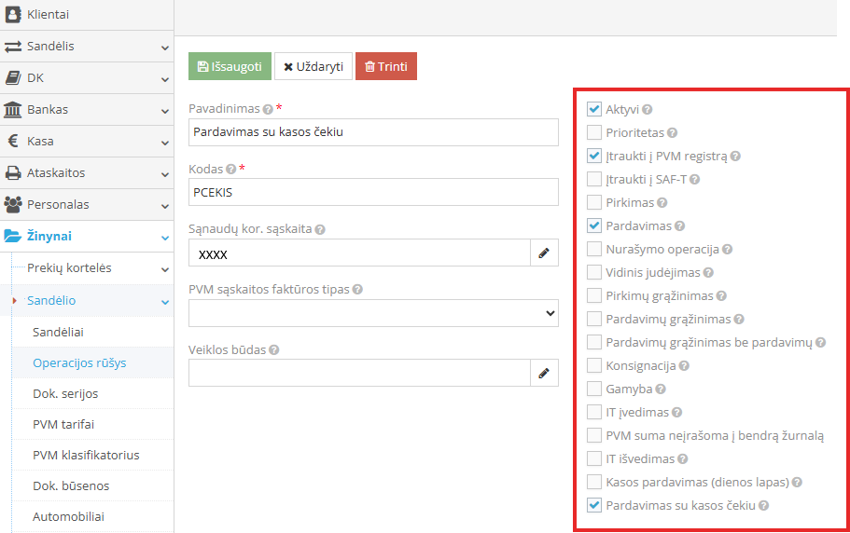
Task: Tick the Pirkimas checkbox
Action: (594, 202)
